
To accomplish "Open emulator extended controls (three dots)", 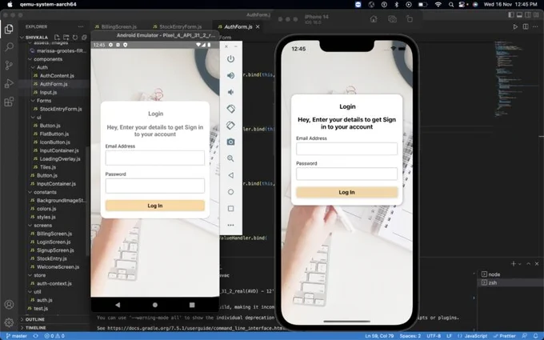I will click(x=230, y=225).
